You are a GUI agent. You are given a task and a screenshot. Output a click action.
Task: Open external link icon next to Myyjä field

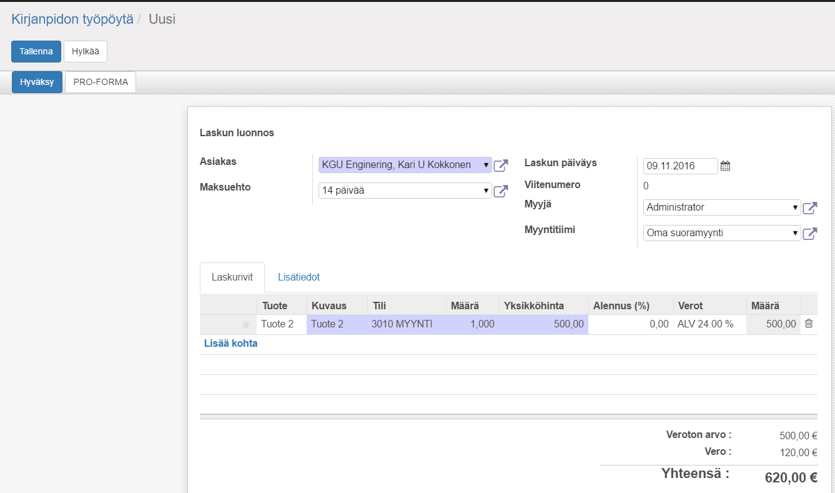pos(810,208)
